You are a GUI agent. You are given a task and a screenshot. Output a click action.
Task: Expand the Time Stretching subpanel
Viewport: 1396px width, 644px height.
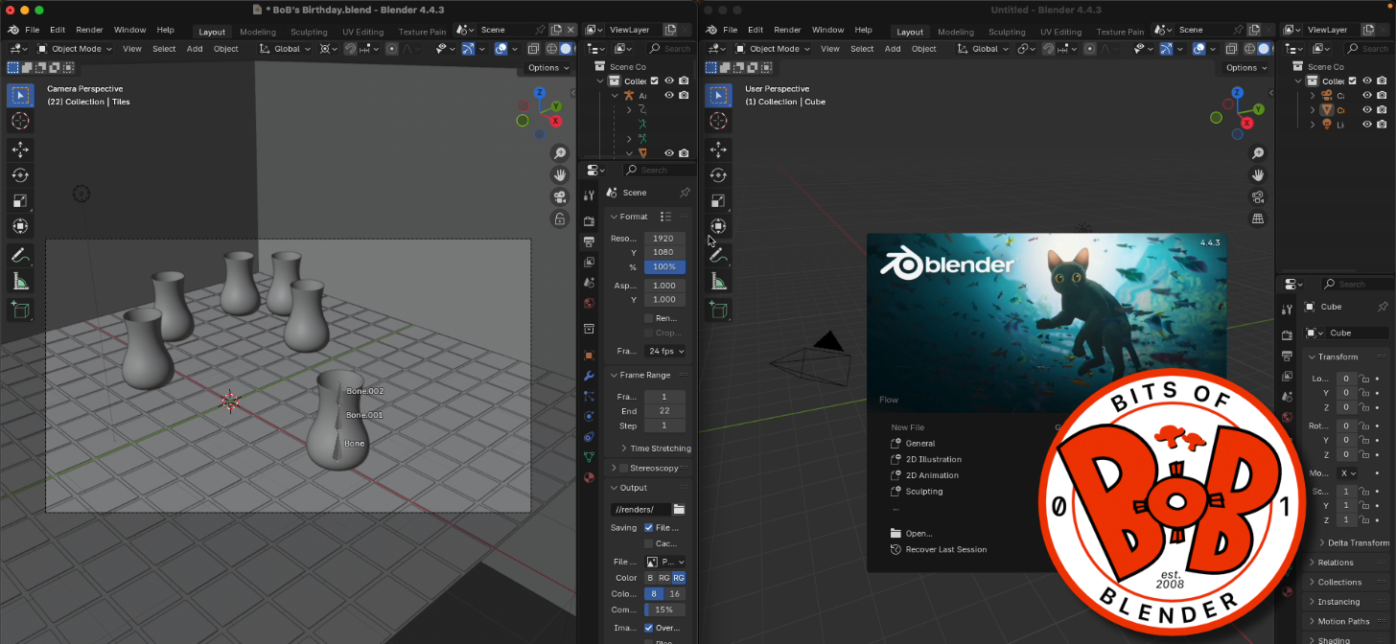click(656, 448)
